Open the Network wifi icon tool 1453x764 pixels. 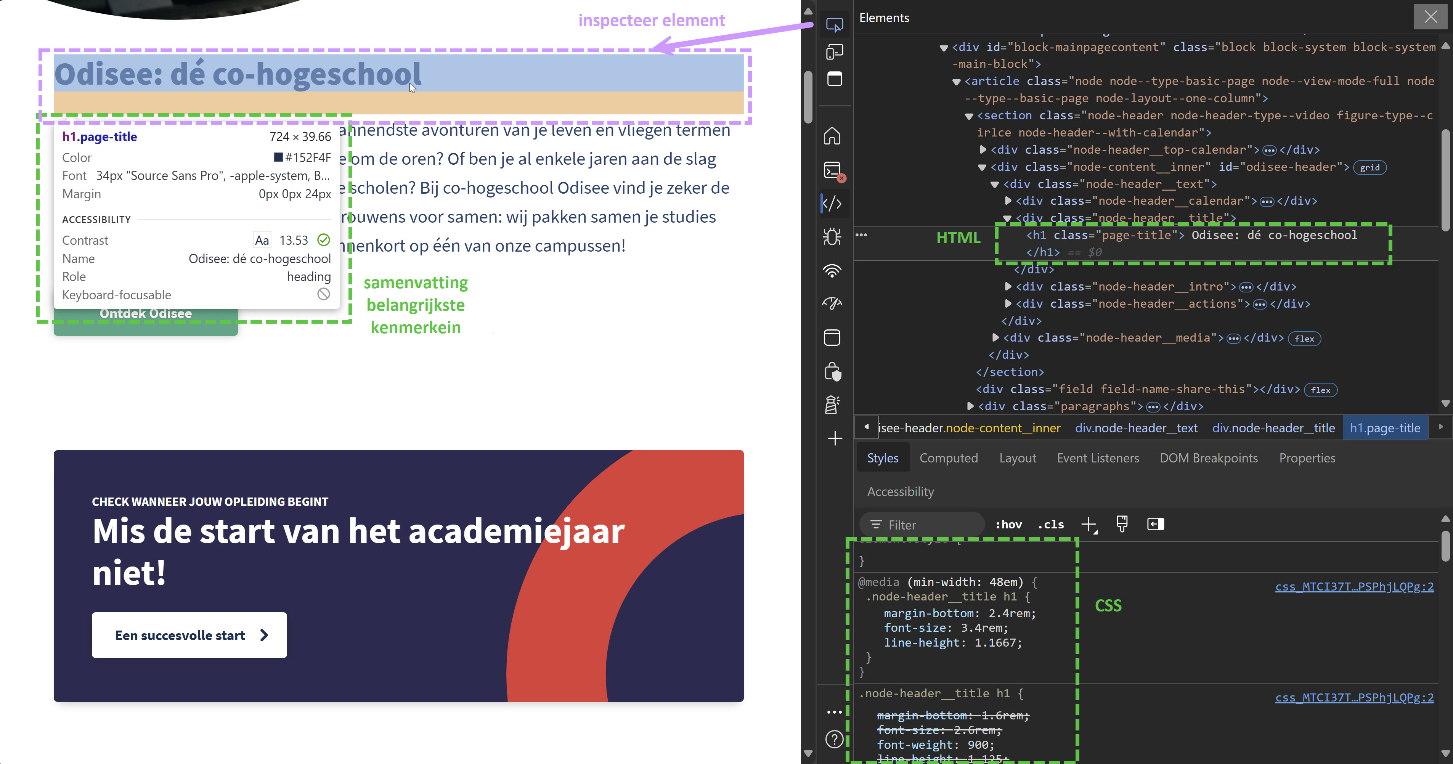(833, 271)
